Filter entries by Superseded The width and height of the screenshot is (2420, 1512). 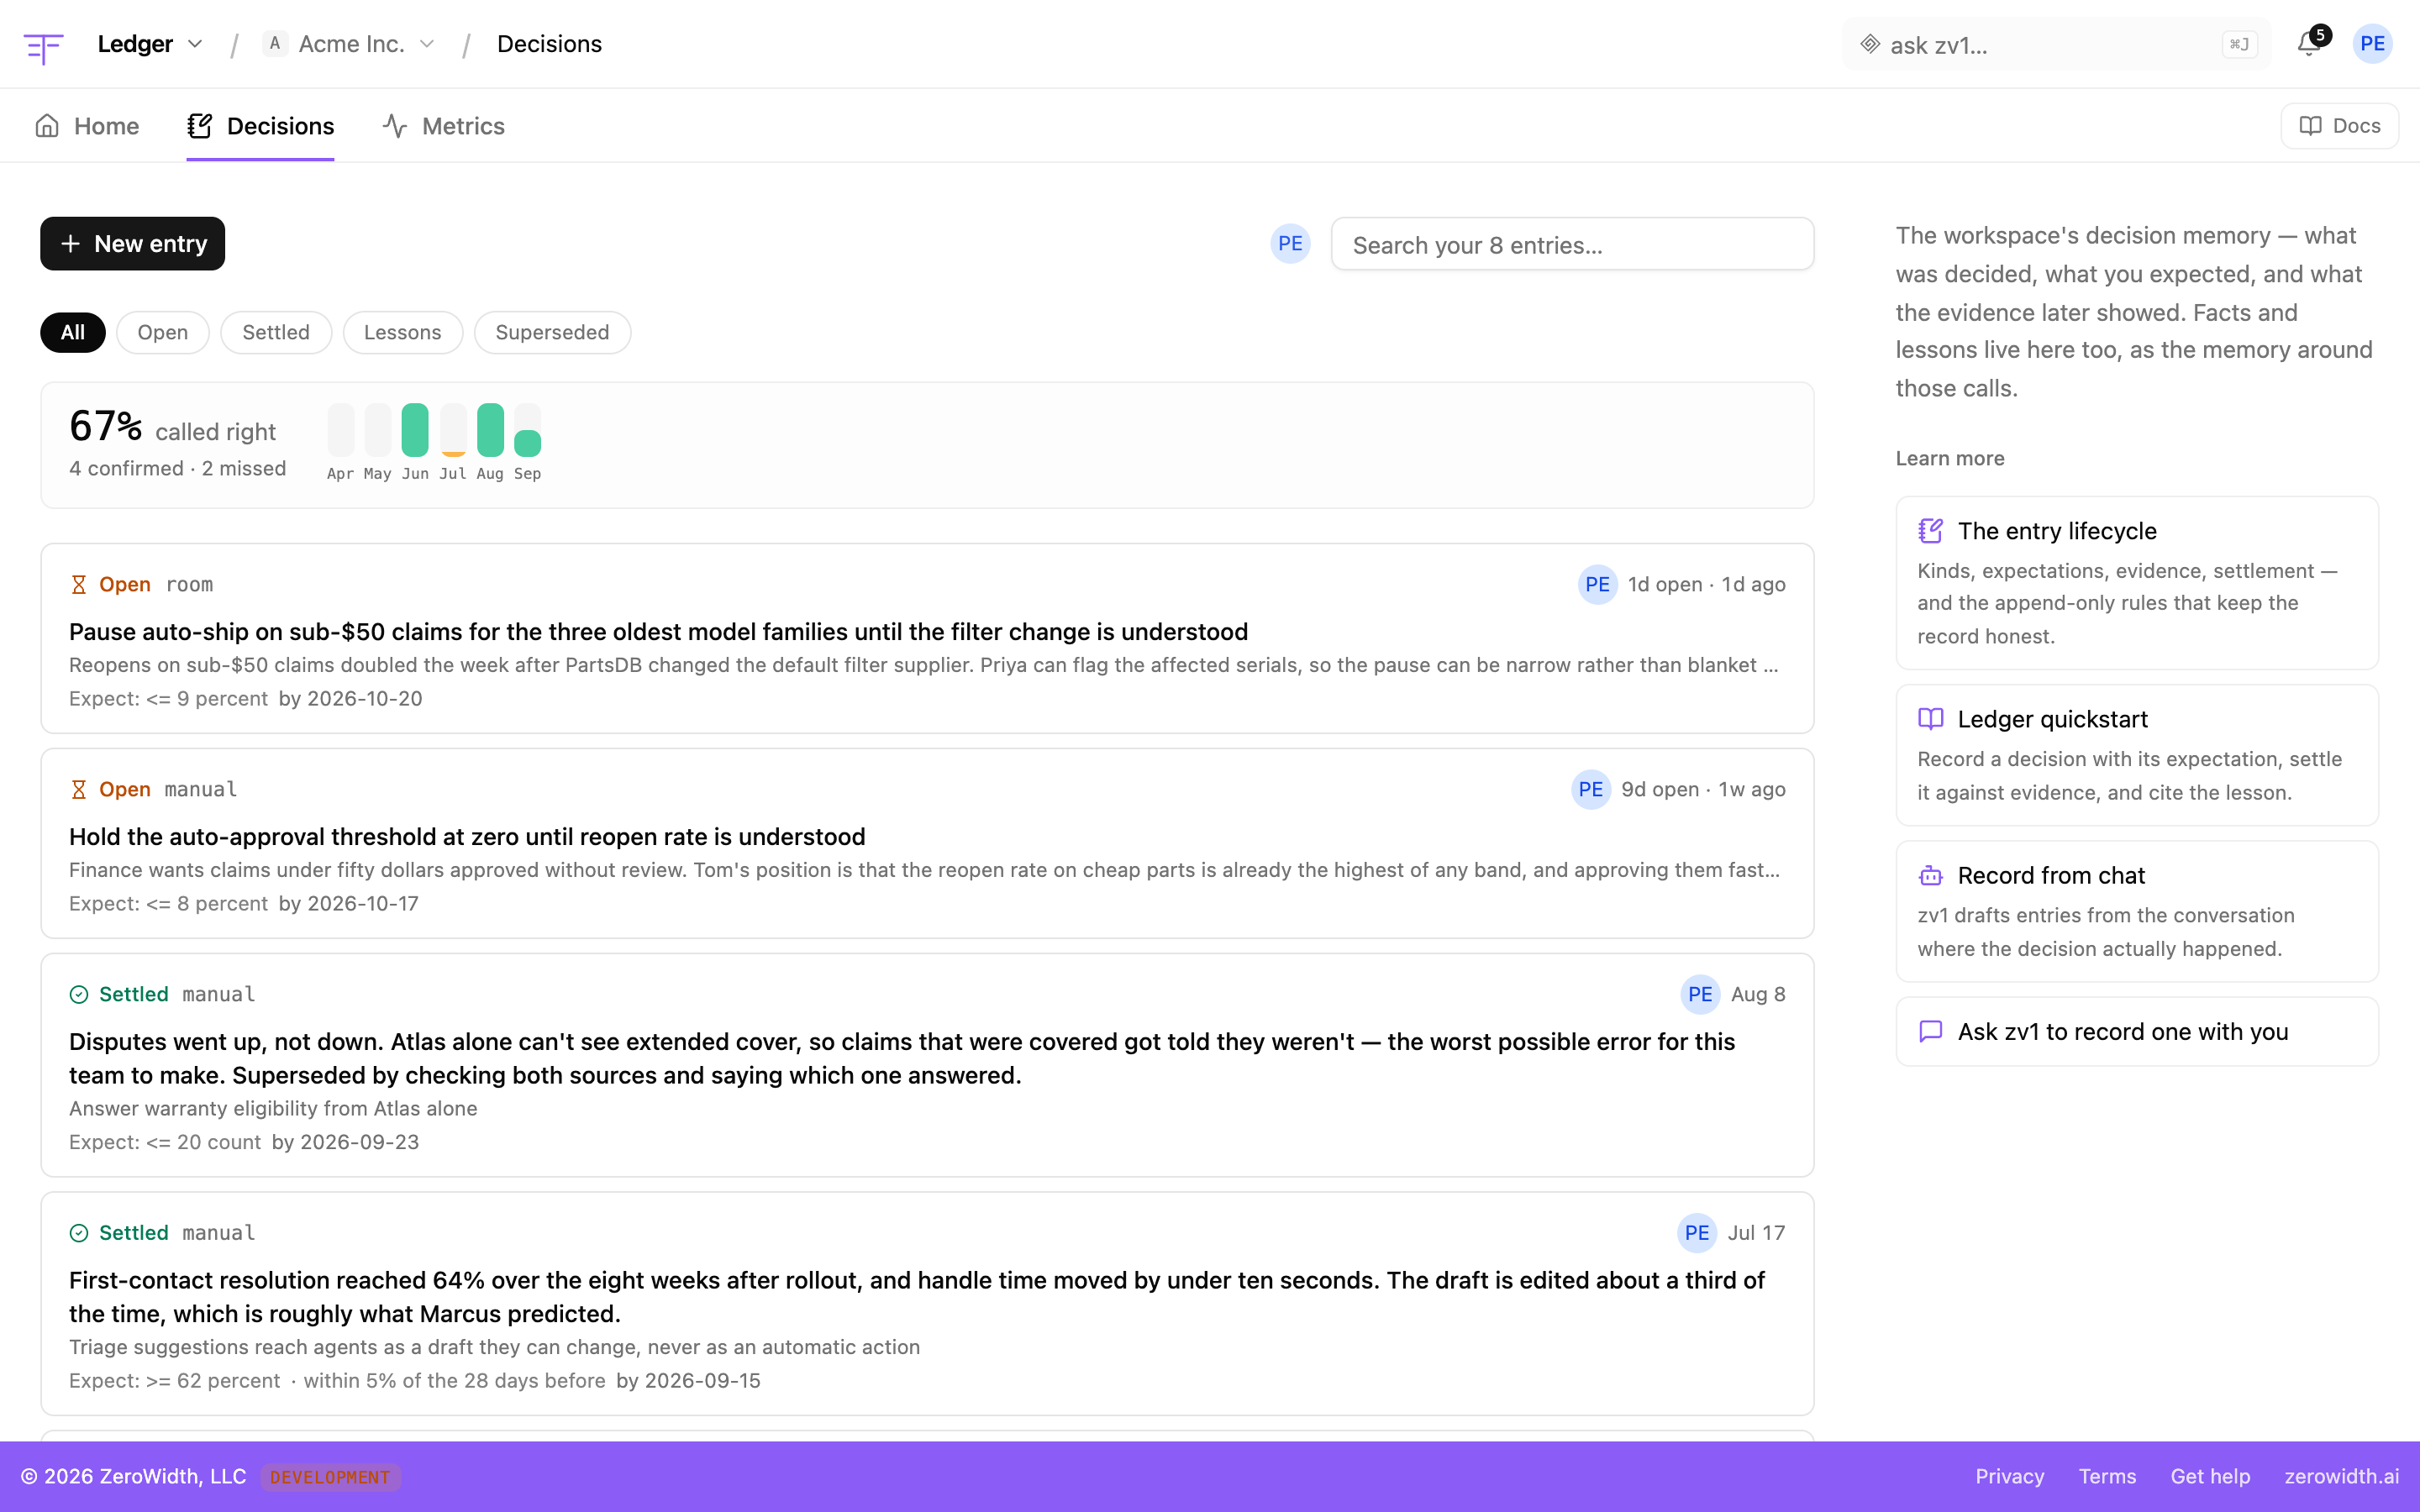click(x=552, y=332)
